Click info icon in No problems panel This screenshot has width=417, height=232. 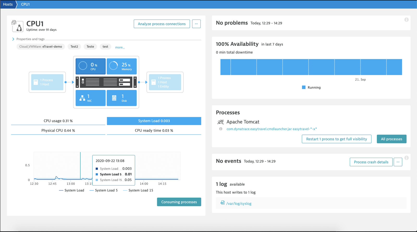(x=406, y=20)
